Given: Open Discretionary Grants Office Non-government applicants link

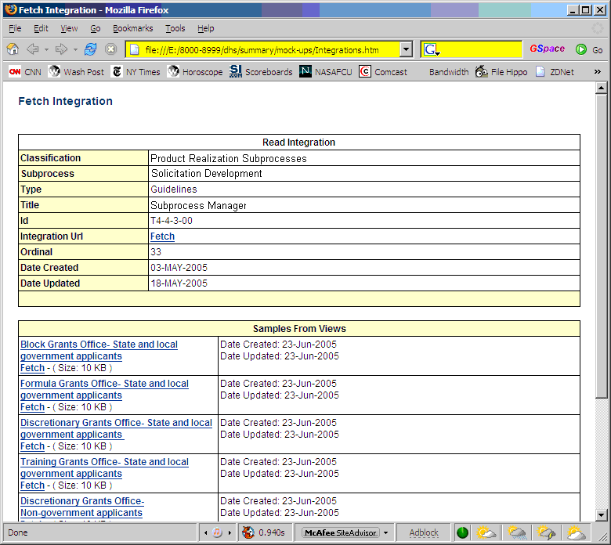Looking at the screenshot, I should [x=82, y=507].
